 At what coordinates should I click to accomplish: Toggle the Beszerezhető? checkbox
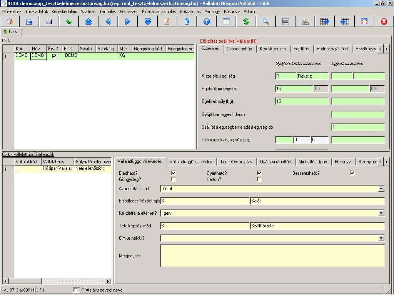[352, 173]
